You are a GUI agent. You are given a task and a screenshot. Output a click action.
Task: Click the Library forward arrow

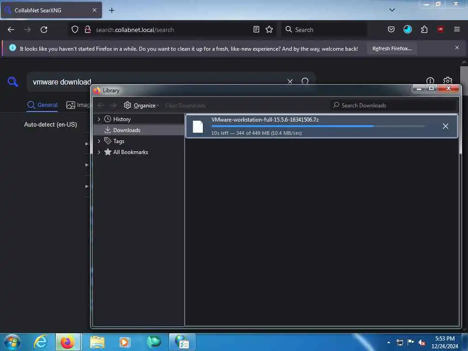113,106
